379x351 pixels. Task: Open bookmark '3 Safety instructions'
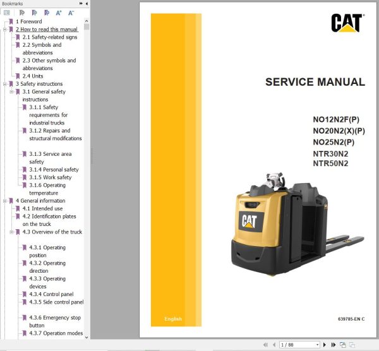pos(39,84)
